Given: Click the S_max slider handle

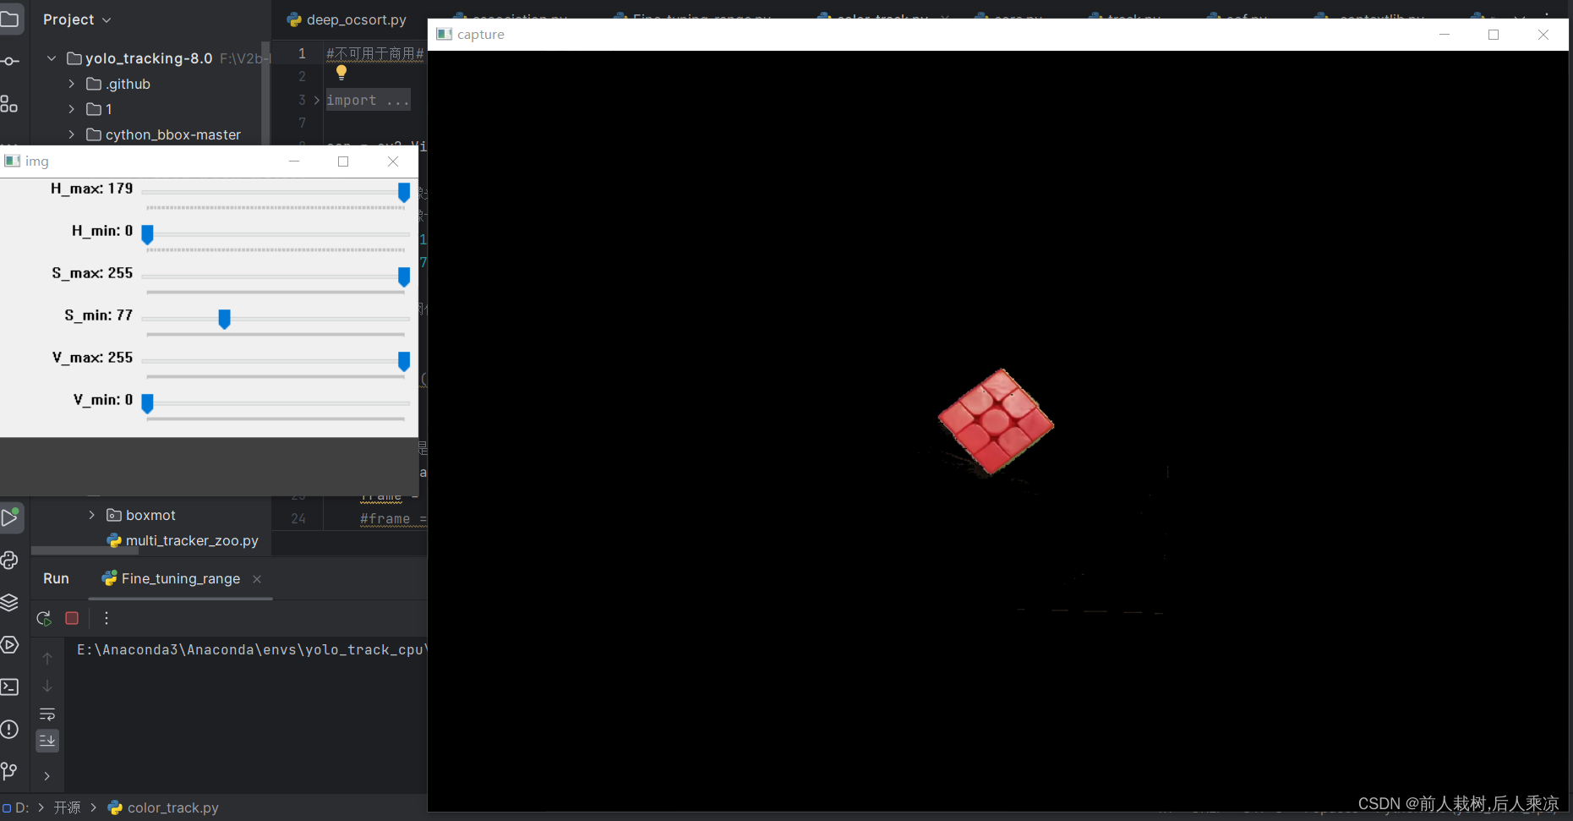Looking at the screenshot, I should tap(404, 277).
